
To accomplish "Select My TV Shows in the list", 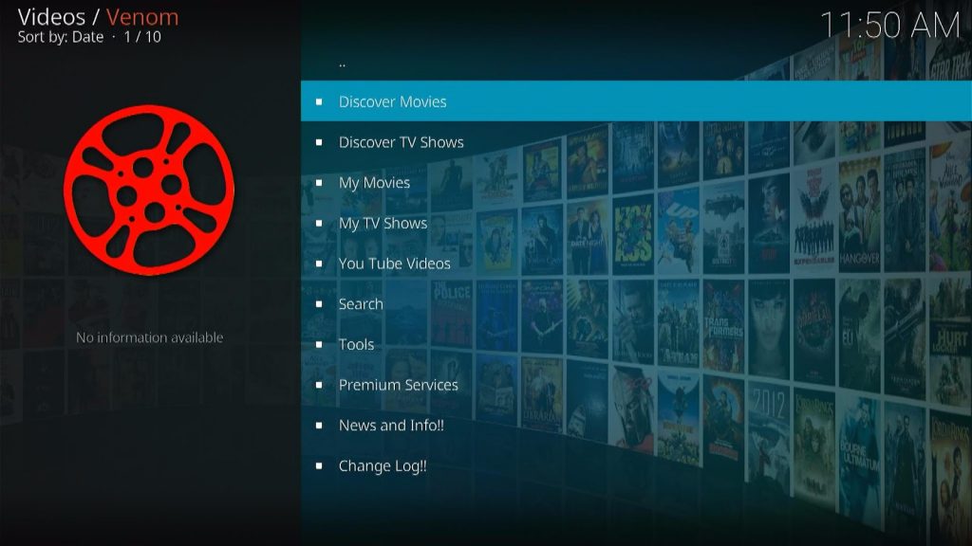I will point(636,223).
